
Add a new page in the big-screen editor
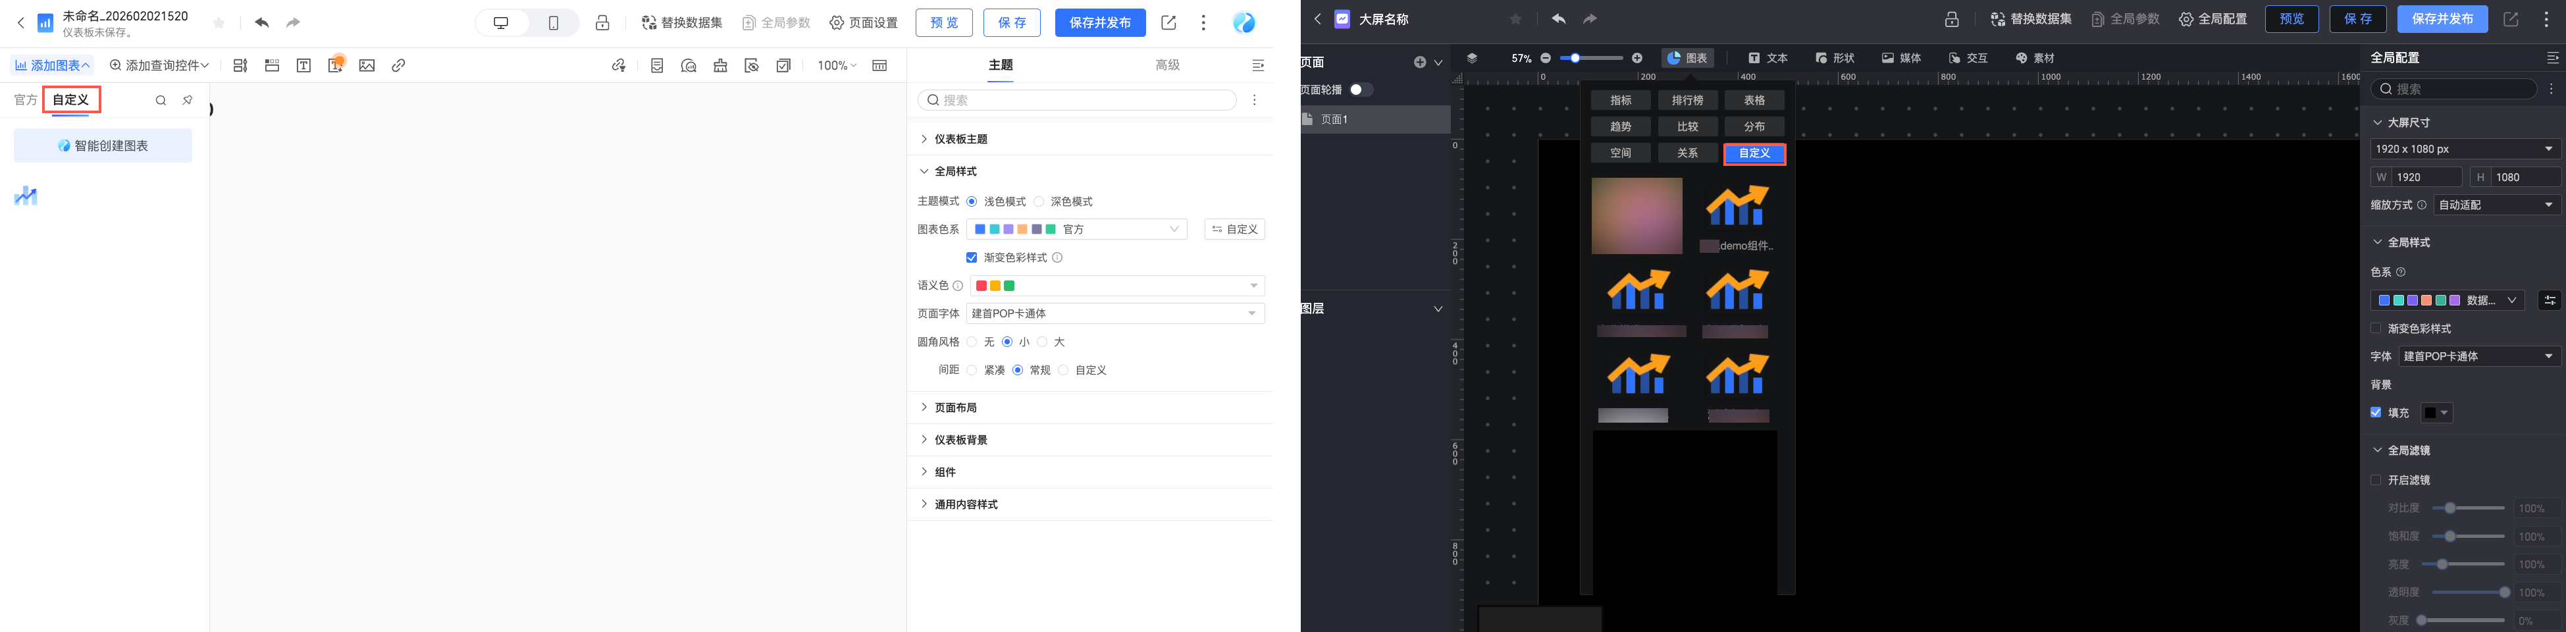(x=1419, y=62)
